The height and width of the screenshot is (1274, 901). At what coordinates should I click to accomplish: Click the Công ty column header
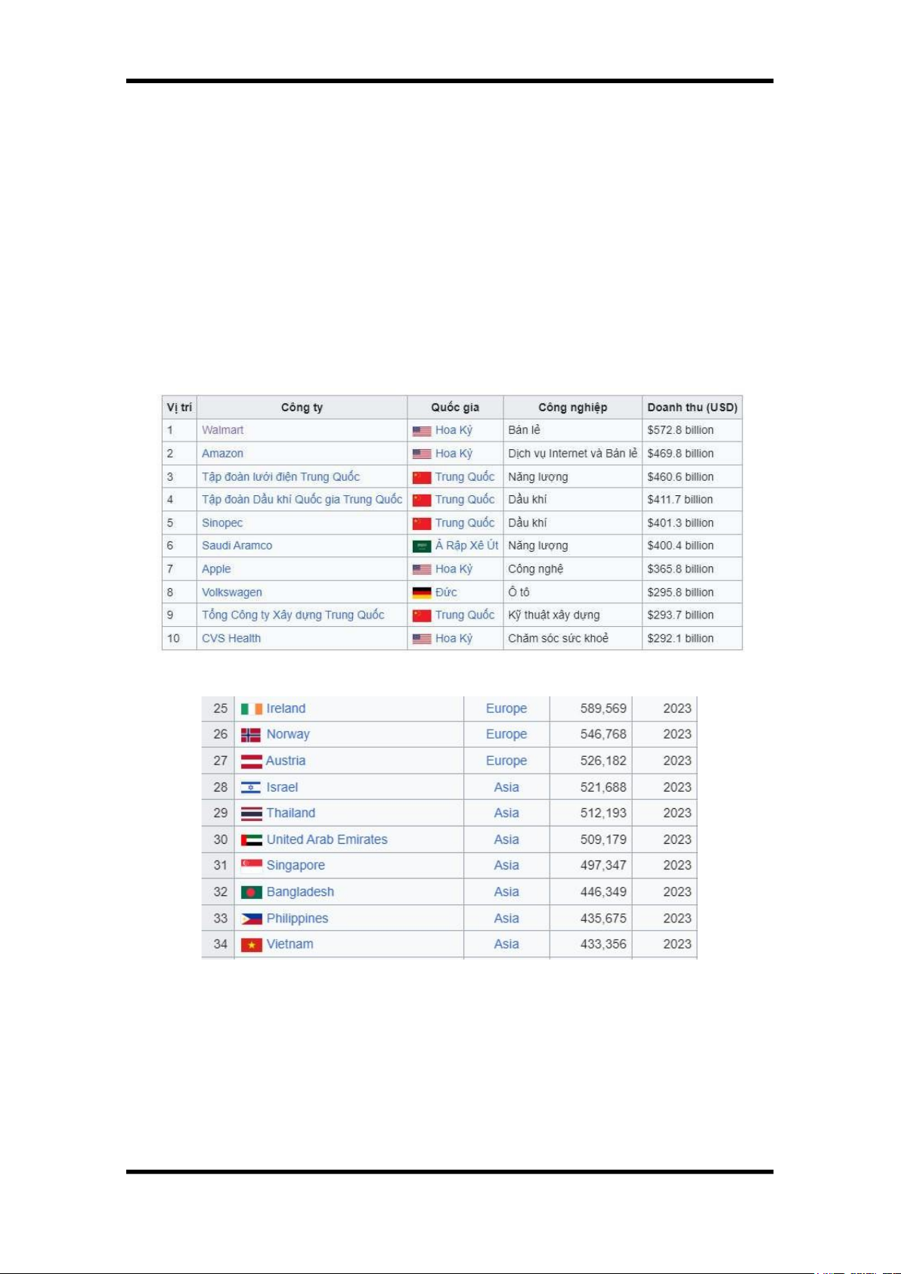pyautogui.click(x=302, y=408)
